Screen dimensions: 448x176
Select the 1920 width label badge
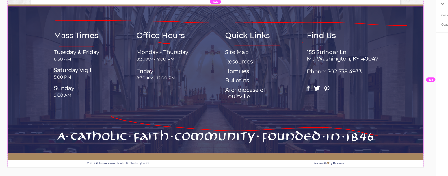click(215, 2)
